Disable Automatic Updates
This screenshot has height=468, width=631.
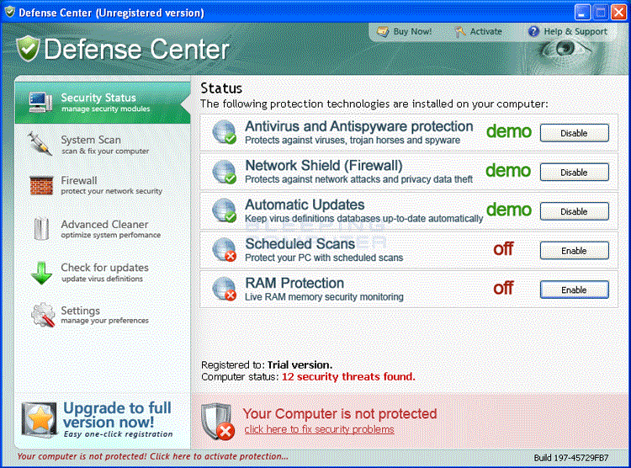pos(574,211)
